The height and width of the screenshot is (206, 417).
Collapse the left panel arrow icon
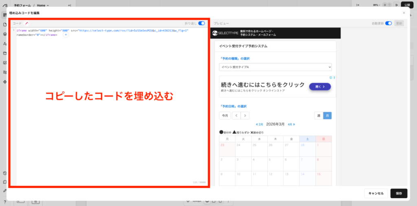tap(69, 5)
